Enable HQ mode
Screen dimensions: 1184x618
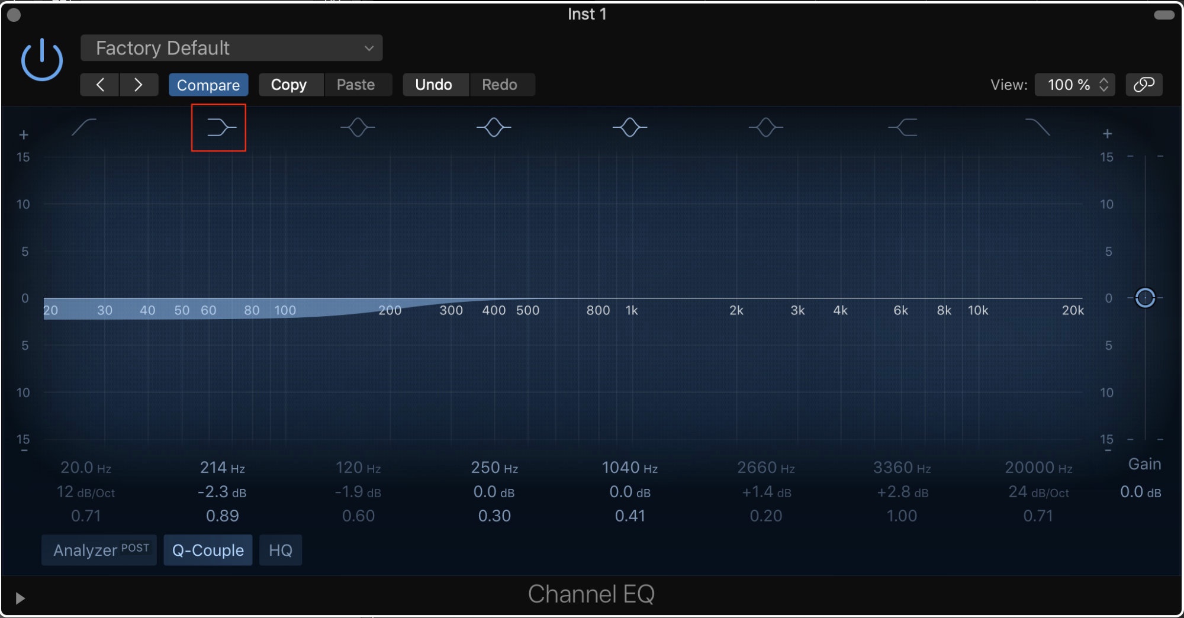[x=280, y=550]
